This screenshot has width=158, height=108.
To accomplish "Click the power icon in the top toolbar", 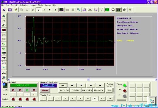I will pos(4,10).
